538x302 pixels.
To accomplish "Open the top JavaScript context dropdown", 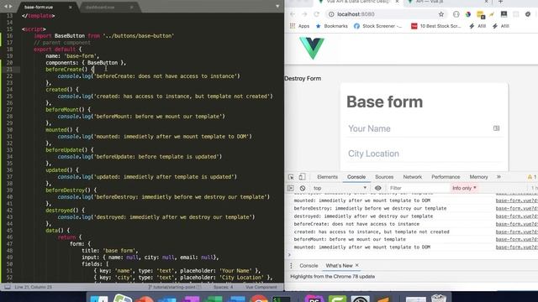I will (340, 188).
